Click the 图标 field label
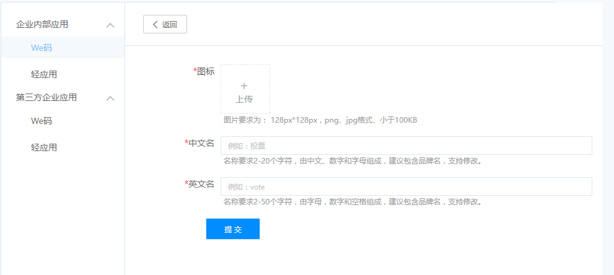The image size is (614, 275). tap(204, 71)
